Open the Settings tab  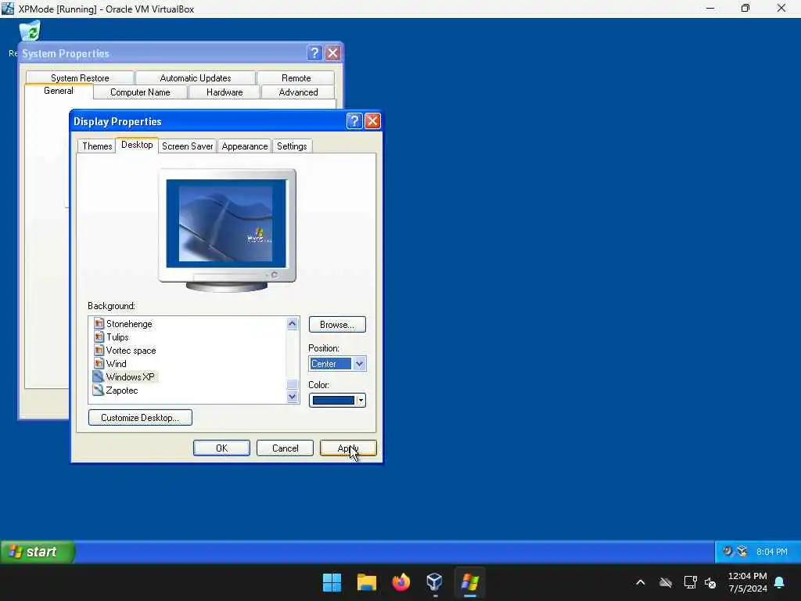coord(292,146)
